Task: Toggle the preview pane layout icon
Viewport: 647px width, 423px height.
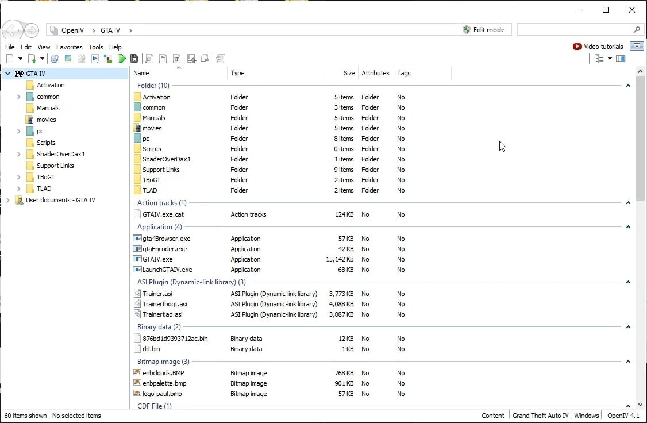Action: 621,59
